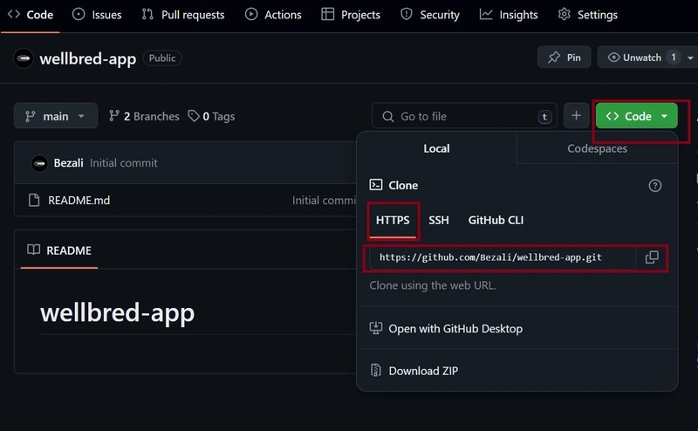View the 2 Branches link
Screen dimensions: 698x431
144,116
